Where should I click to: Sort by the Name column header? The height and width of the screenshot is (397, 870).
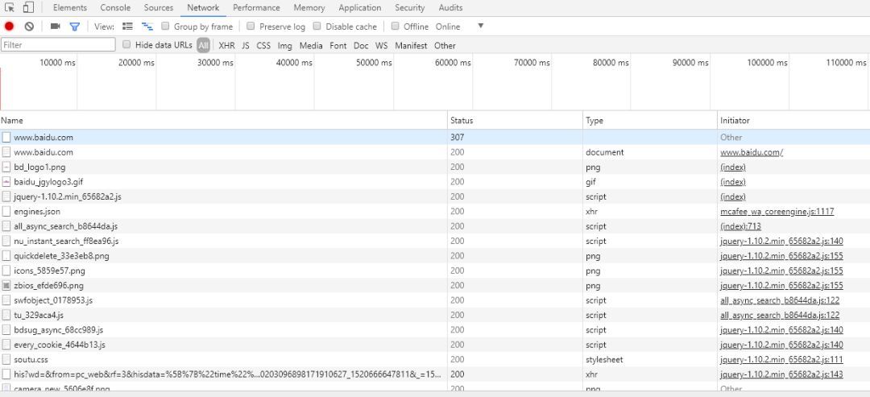point(224,120)
